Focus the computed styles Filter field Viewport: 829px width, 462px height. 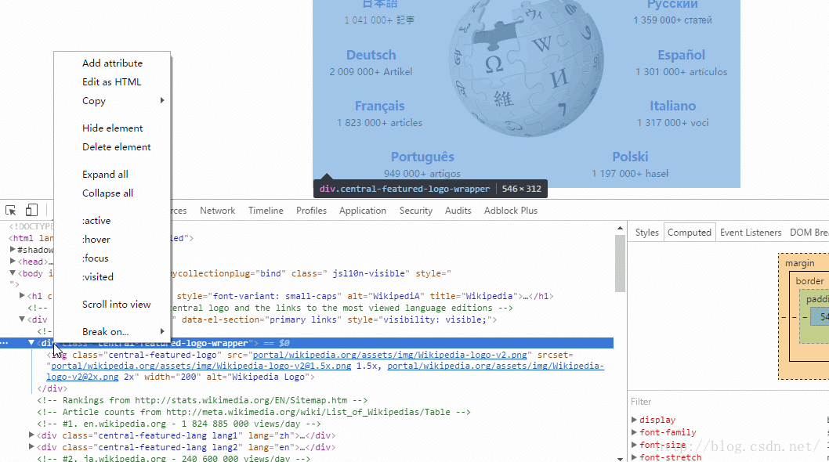pyautogui.click(x=729, y=402)
